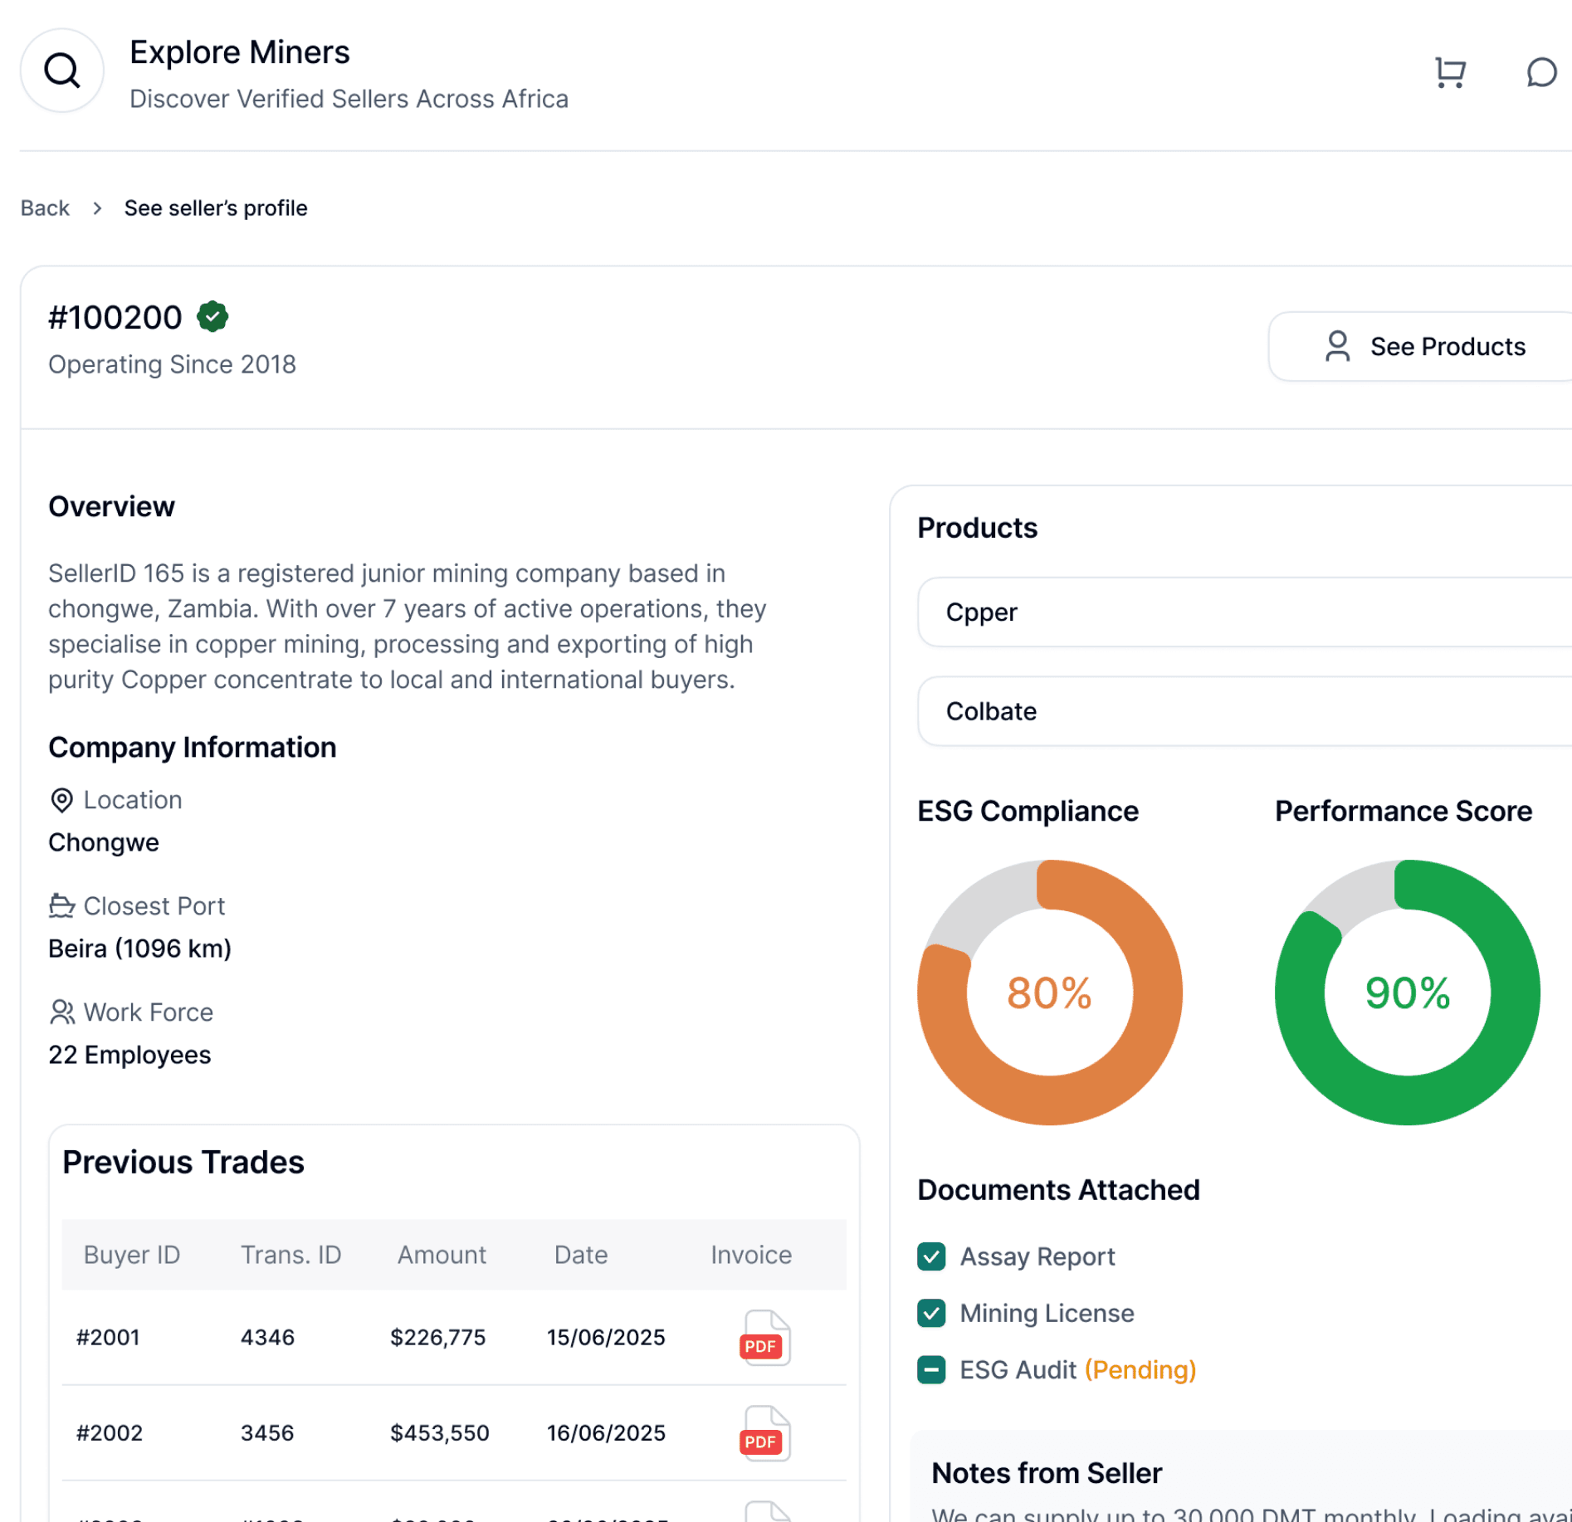The width and height of the screenshot is (1572, 1522).
Task: Click the Closest Port ship icon
Action: pos(61,905)
